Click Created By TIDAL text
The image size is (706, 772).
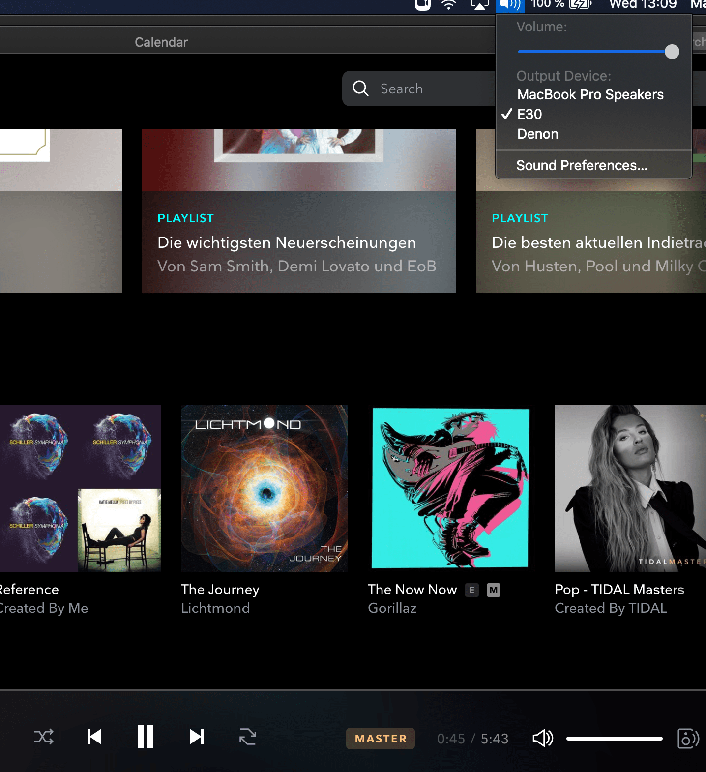pyautogui.click(x=611, y=608)
